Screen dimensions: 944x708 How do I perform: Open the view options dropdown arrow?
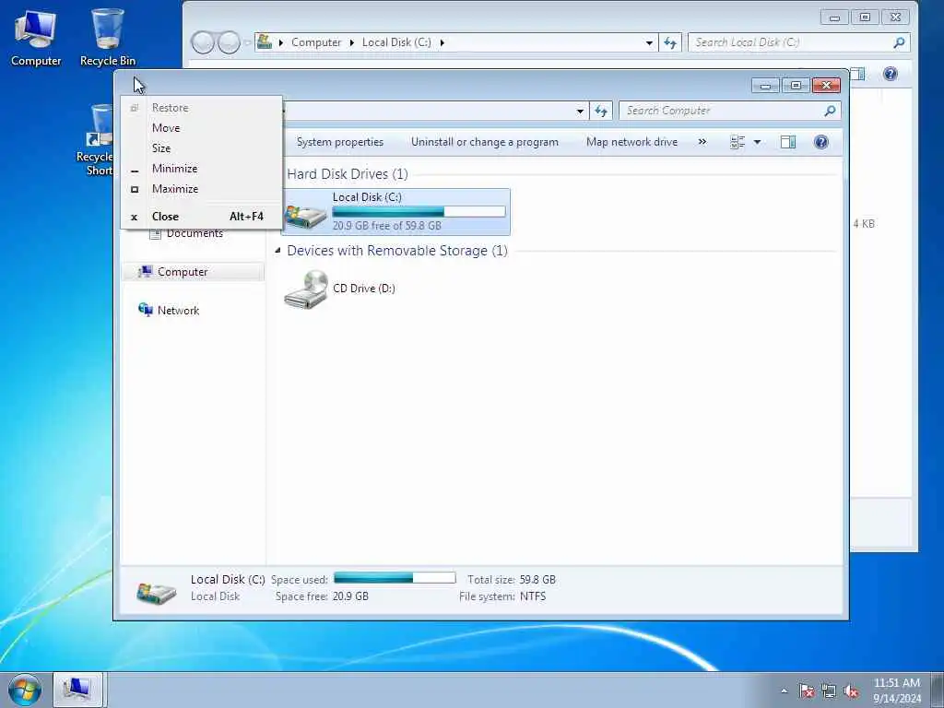pos(758,142)
